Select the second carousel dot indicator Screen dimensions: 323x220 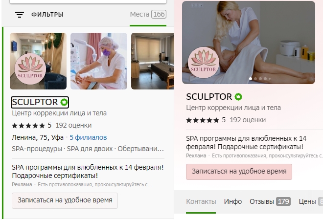[255, 79]
